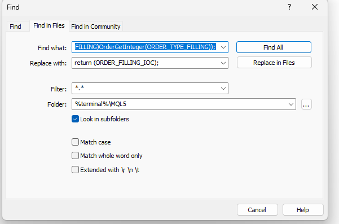Enable Extended with \r \n \t option
Image resolution: width=339 pixels, height=224 pixels.
click(75, 169)
